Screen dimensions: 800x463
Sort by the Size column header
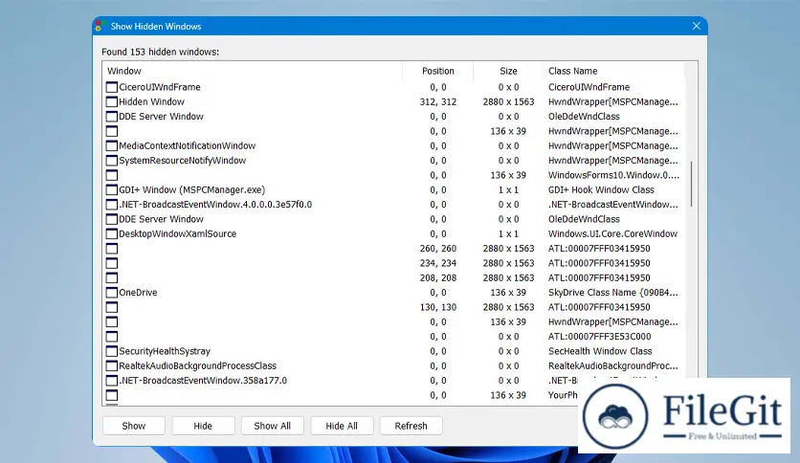coord(508,71)
